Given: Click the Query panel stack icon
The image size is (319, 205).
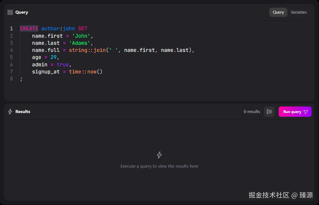Looking at the screenshot, I should coord(10,12).
